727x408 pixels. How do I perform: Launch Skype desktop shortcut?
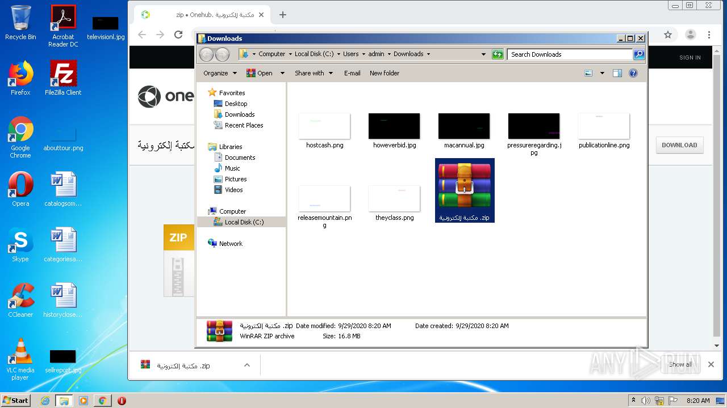[20, 245]
